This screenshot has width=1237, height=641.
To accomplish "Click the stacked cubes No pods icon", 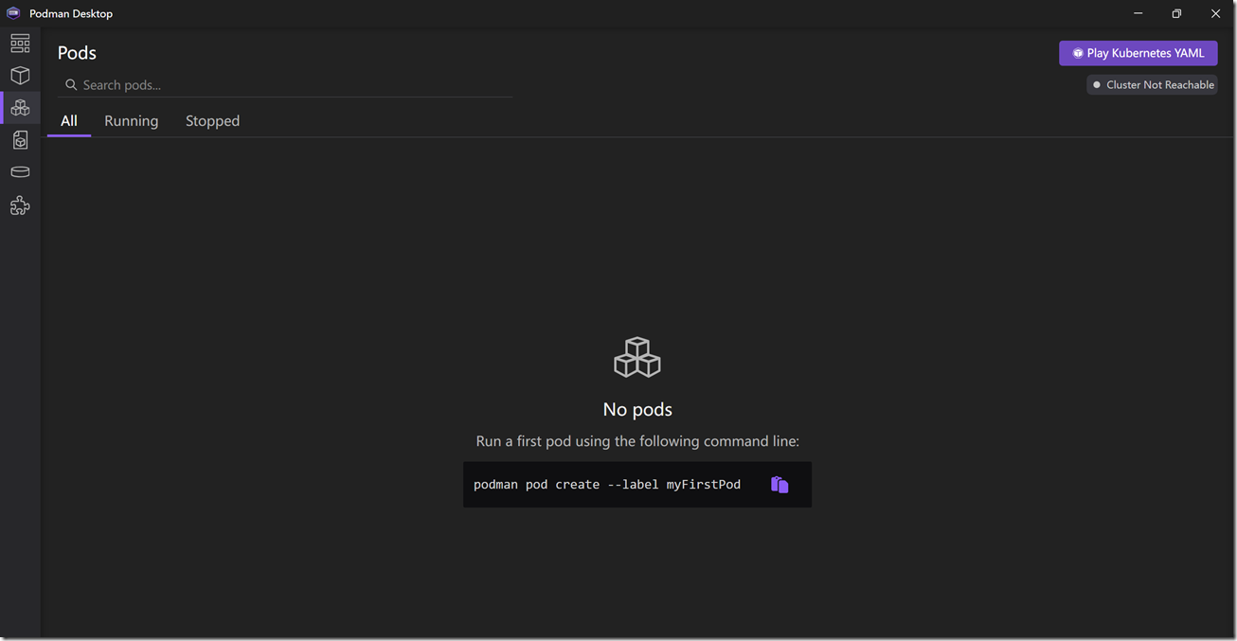I will 637,358.
